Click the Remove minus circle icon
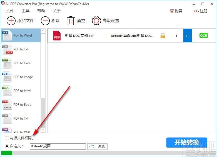Image resolution: width=217 pixels, height=157 pixels. (45, 21)
